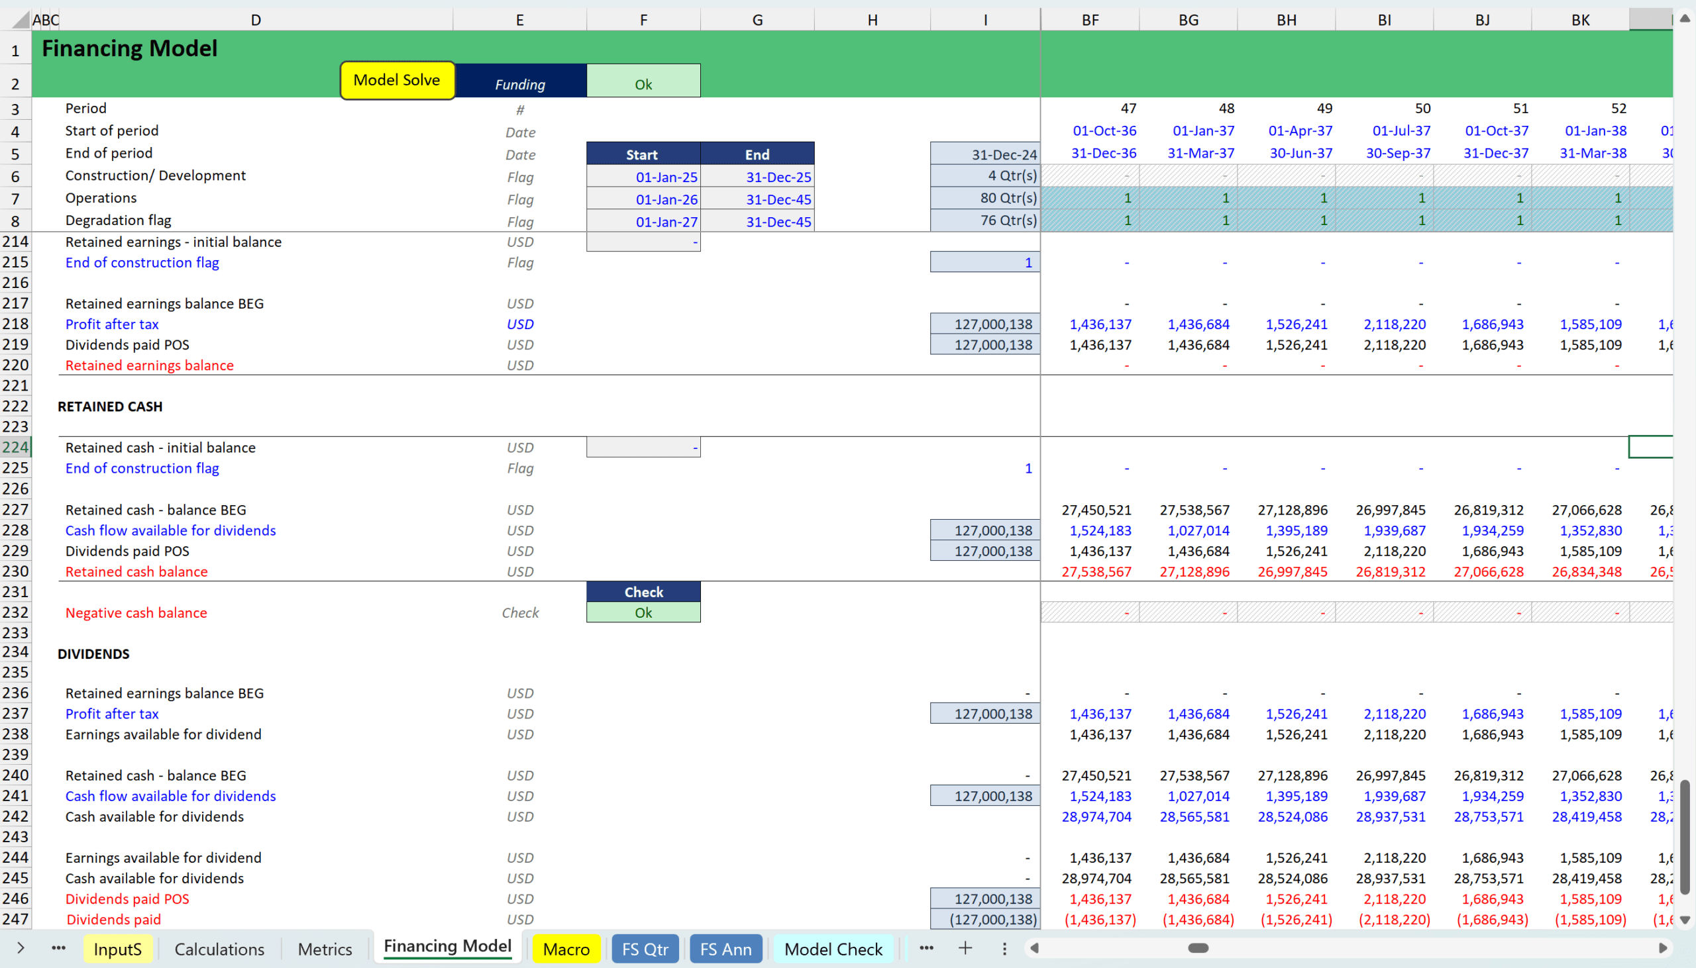Open the Calculations sheet tab

[219, 949]
